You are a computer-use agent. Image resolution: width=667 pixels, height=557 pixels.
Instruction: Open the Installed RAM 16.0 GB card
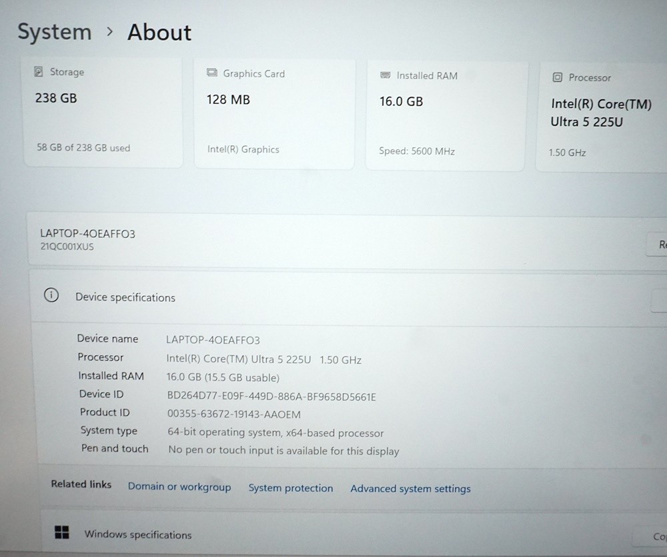[x=446, y=116]
